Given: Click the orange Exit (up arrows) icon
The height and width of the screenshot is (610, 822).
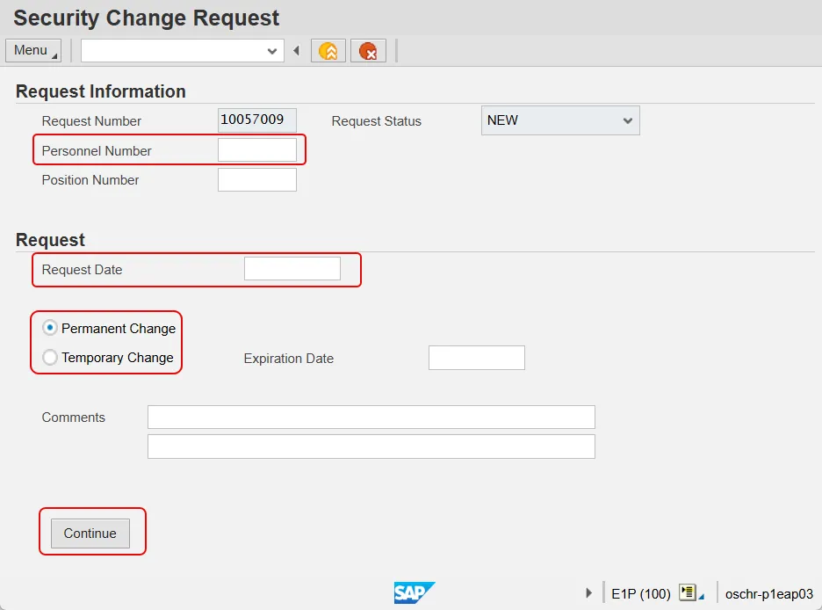Looking at the screenshot, I should (x=328, y=51).
